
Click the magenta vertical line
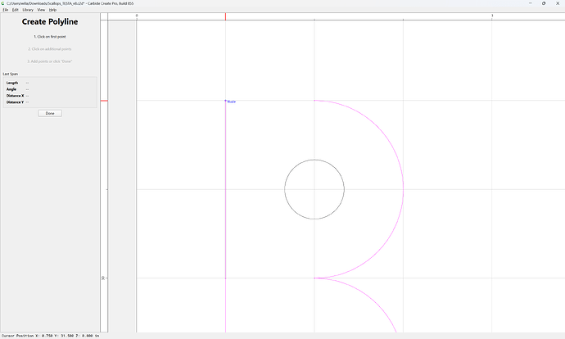(x=225, y=216)
